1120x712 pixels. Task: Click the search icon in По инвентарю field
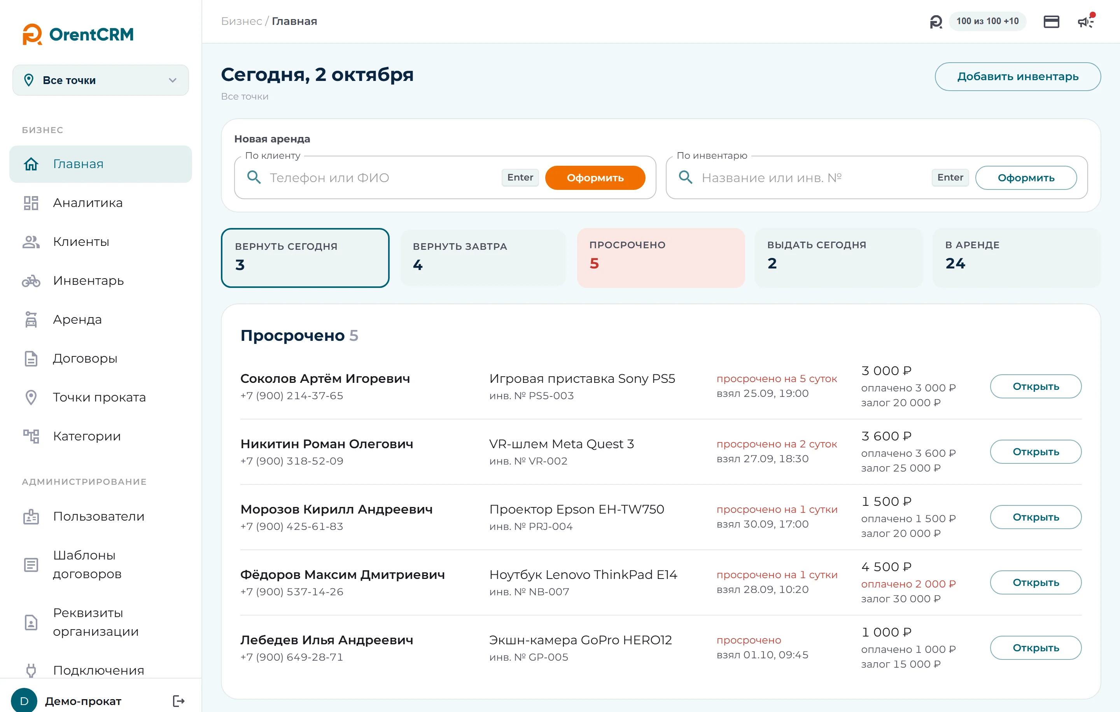[686, 177]
